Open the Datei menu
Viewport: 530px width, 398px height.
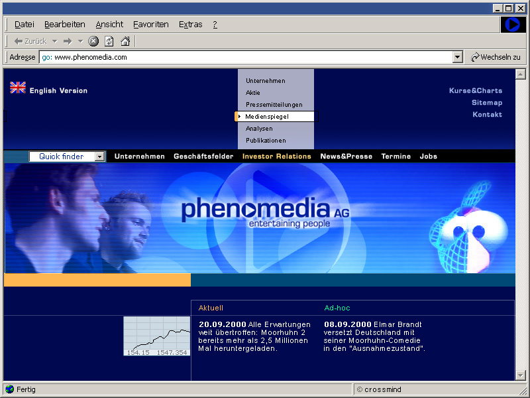(25, 25)
